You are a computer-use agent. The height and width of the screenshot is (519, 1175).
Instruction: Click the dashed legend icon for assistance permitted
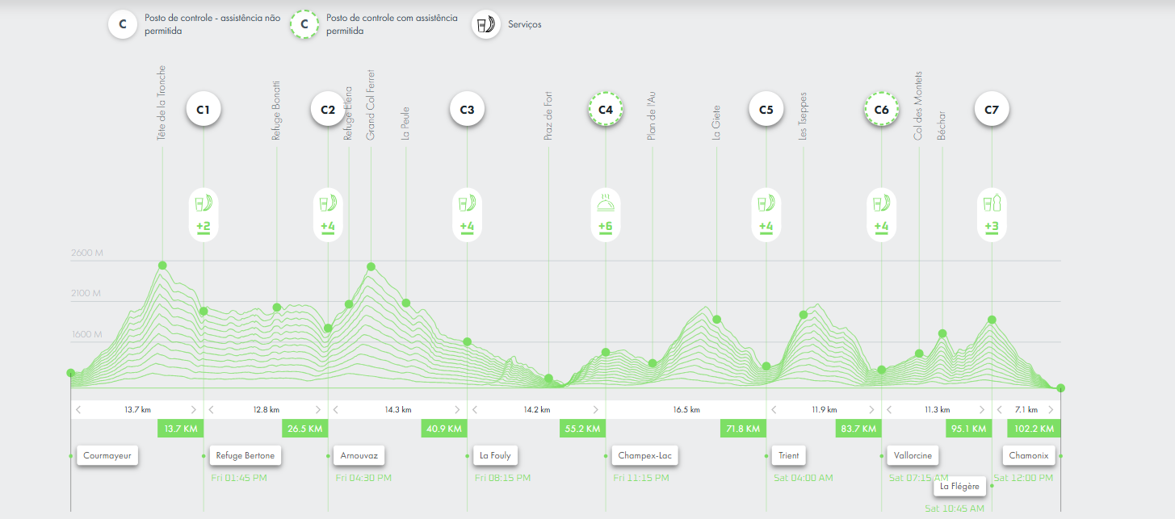pyautogui.click(x=304, y=24)
